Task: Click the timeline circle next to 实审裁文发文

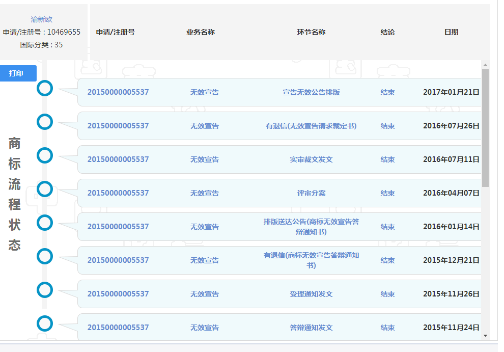Action: pos(45,155)
